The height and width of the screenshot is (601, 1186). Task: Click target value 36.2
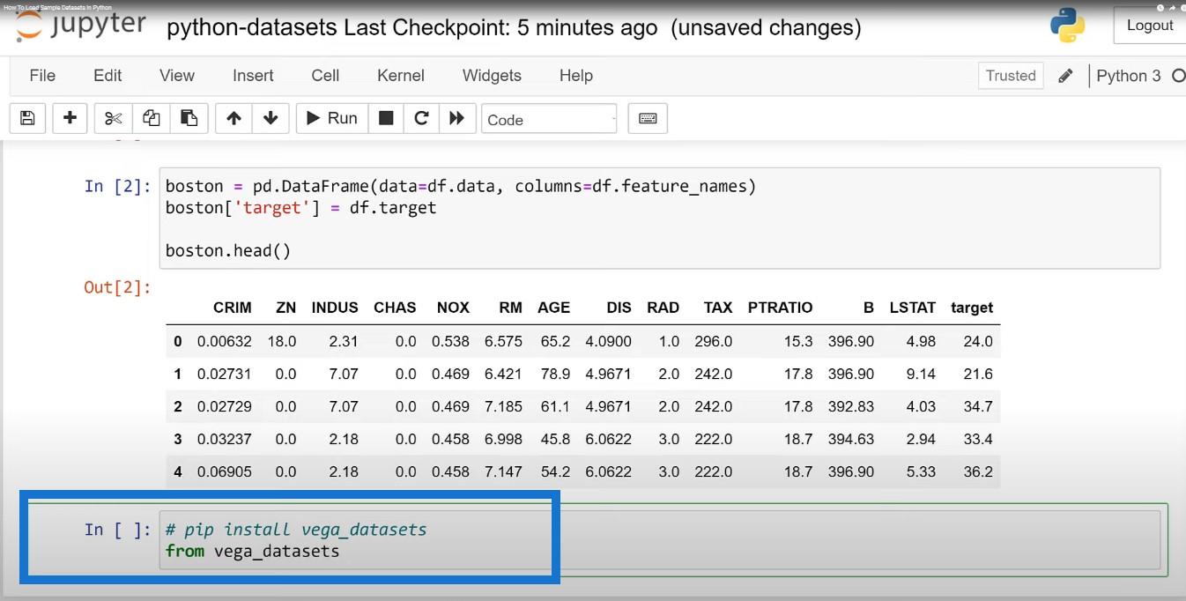[978, 471]
